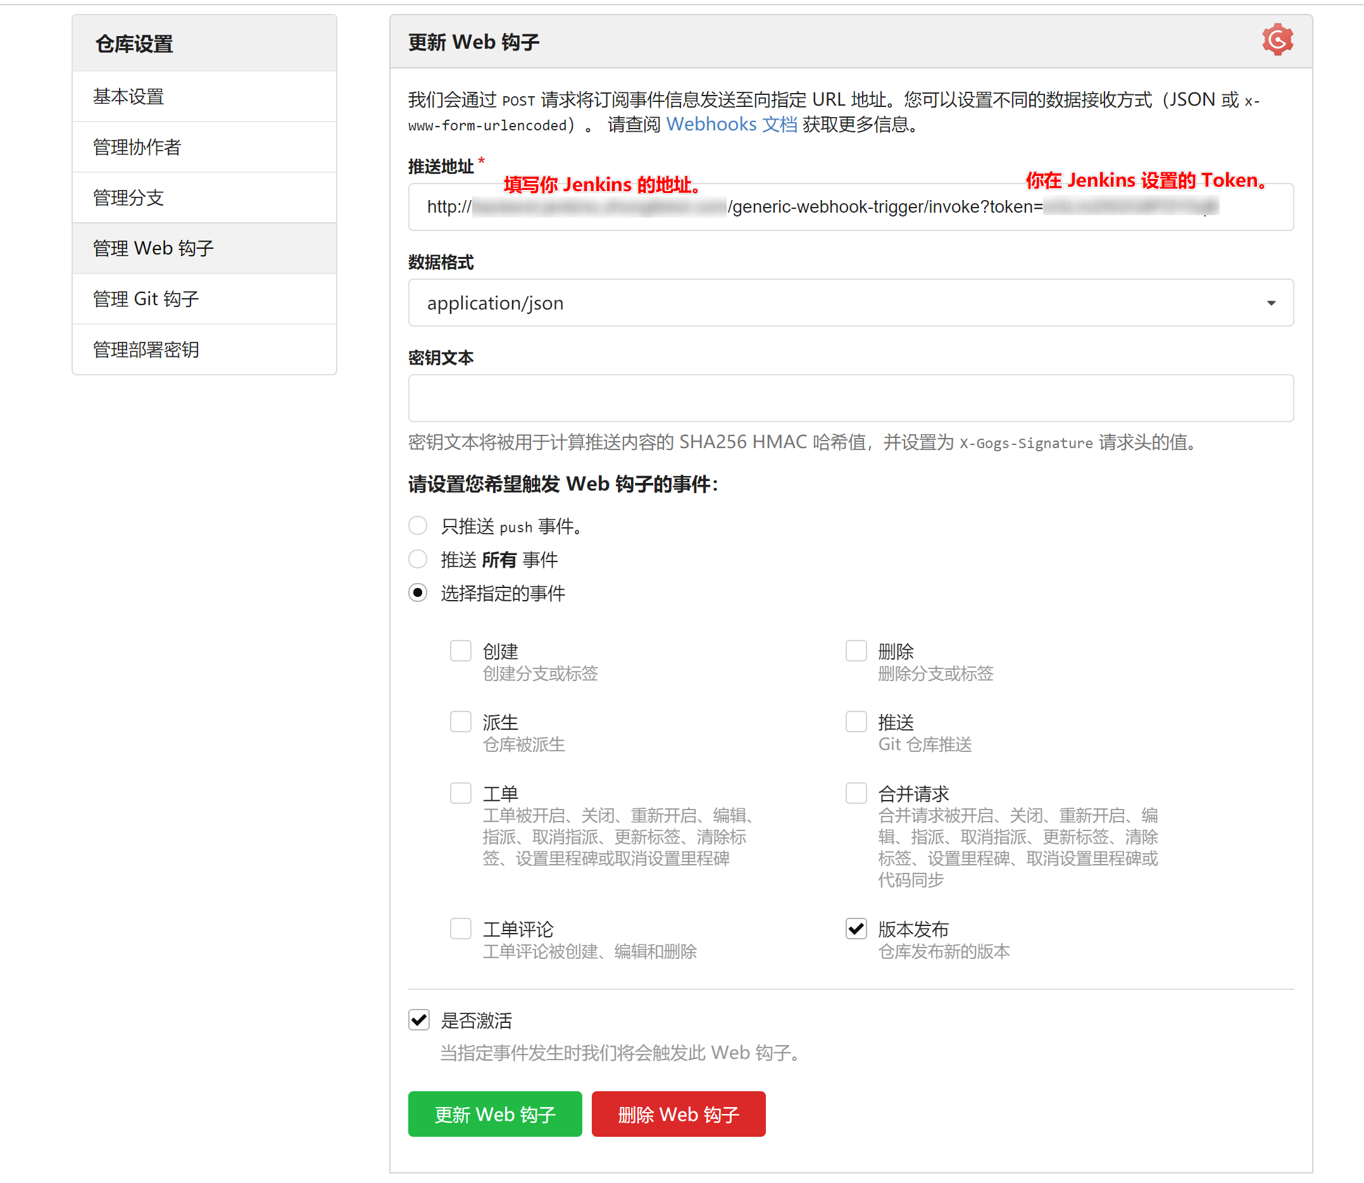Click the green 更新 Web 钩子 button
This screenshot has height=1183, width=1364.
click(x=494, y=1115)
